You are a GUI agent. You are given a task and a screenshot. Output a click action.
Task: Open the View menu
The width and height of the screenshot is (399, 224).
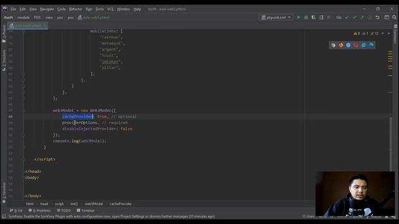pyautogui.click(x=32, y=9)
